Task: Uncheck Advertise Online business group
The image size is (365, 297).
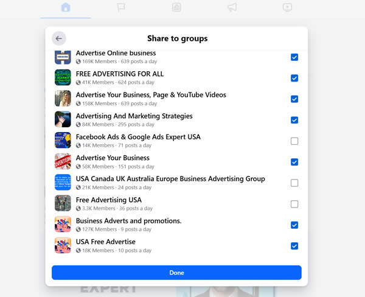Action: click(294, 57)
